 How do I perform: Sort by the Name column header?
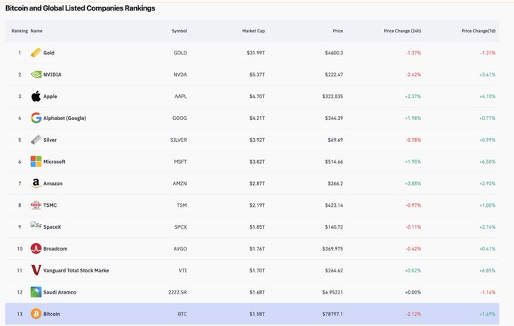36,31
